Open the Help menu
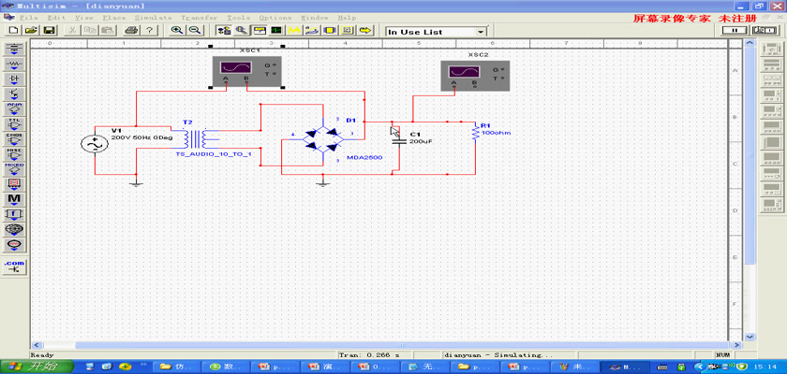The height and width of the screenshot is (374, 787). point(347,18)
